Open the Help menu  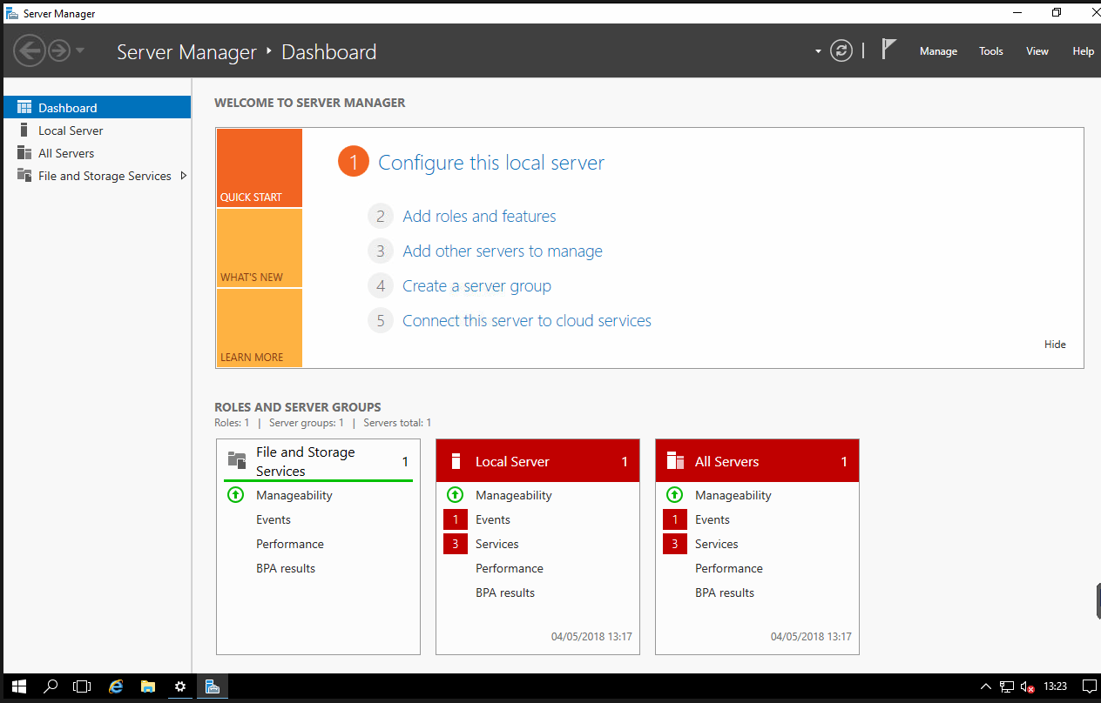pos(1083,51)
